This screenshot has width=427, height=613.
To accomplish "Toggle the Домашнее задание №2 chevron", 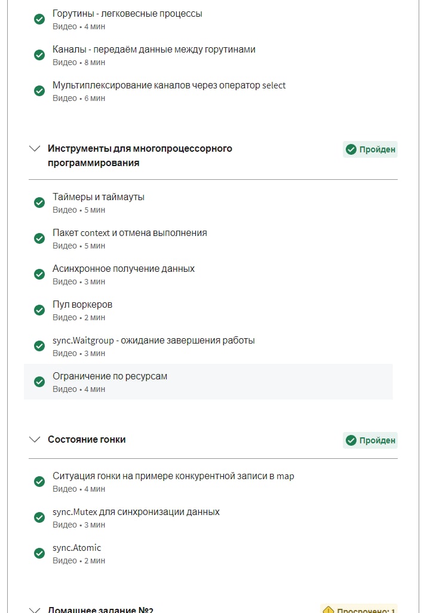I will [35, 609].
